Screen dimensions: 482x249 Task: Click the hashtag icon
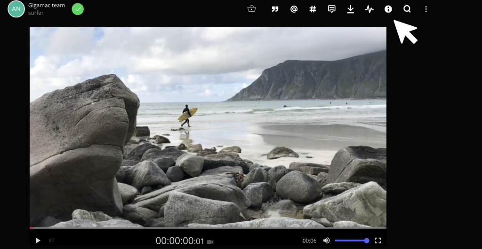[x=313, y=9]
